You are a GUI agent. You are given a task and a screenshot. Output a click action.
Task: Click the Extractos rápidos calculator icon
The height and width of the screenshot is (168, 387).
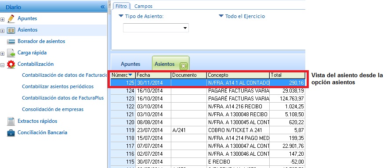point(11,121)
